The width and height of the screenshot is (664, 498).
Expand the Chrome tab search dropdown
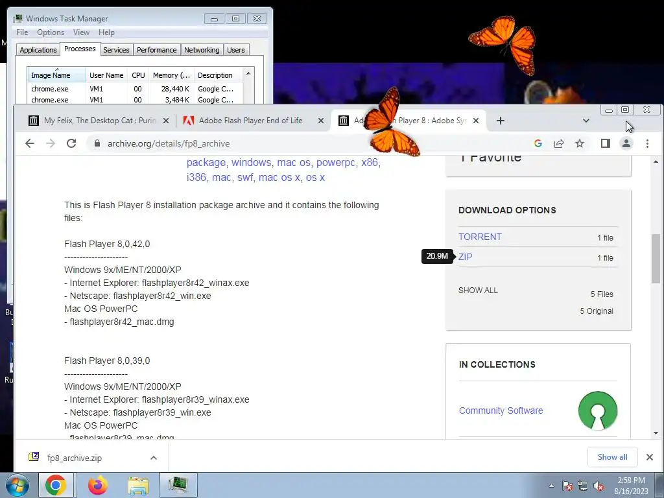point(586,121)
